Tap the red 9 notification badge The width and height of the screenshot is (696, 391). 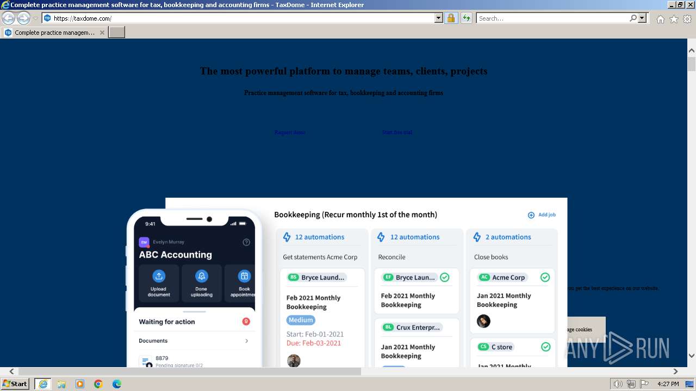tap(246, 321)
